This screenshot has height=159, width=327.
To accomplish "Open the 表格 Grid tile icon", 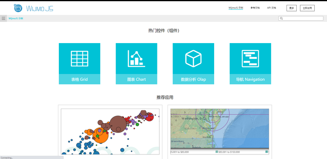I will [x=79, y=58].
